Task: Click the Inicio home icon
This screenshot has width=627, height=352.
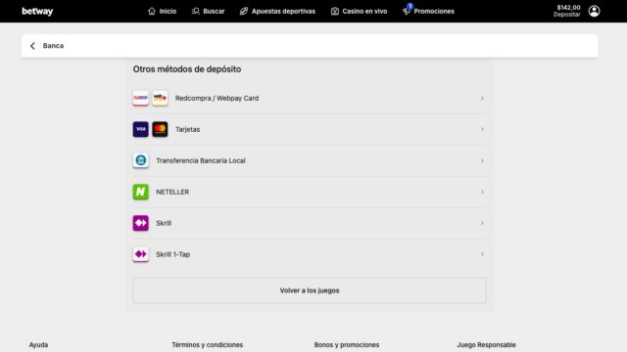Action: coord(152,11)
